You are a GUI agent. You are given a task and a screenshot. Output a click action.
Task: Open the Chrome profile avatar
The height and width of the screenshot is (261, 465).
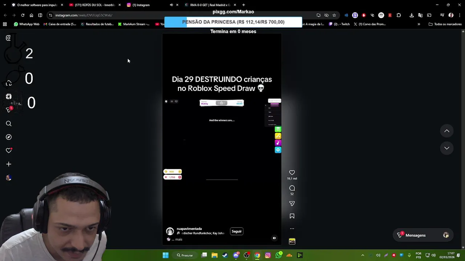click(451, 15)
